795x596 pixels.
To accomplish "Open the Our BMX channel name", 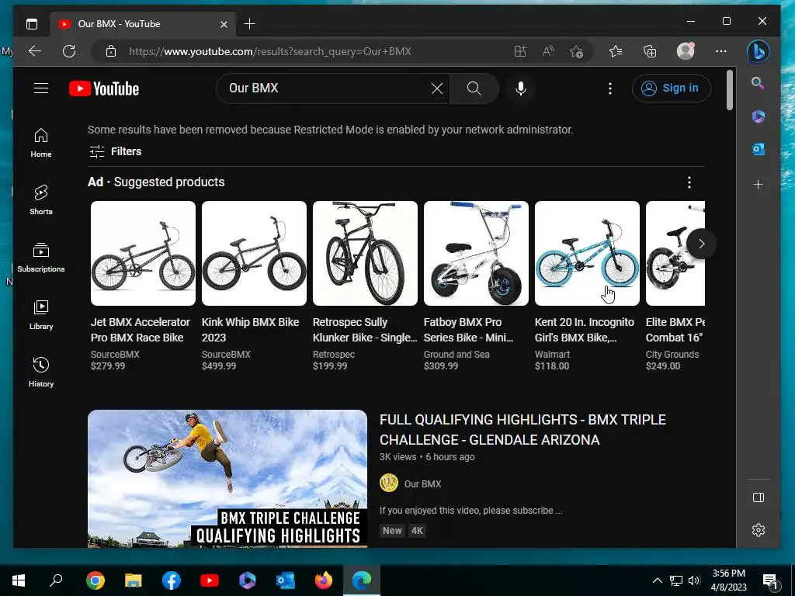I will [x=423, y=484].
